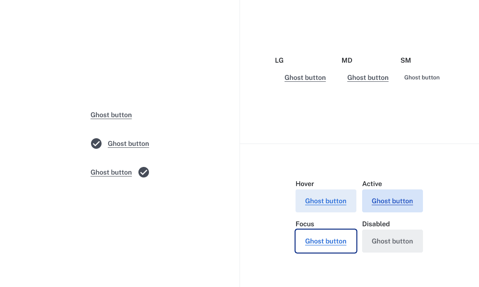Click the Disabled Ghost button
This screenshot has width=479, height=287.
(x=392, y=241)
